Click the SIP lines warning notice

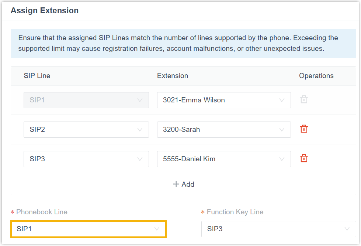[183, 43]
